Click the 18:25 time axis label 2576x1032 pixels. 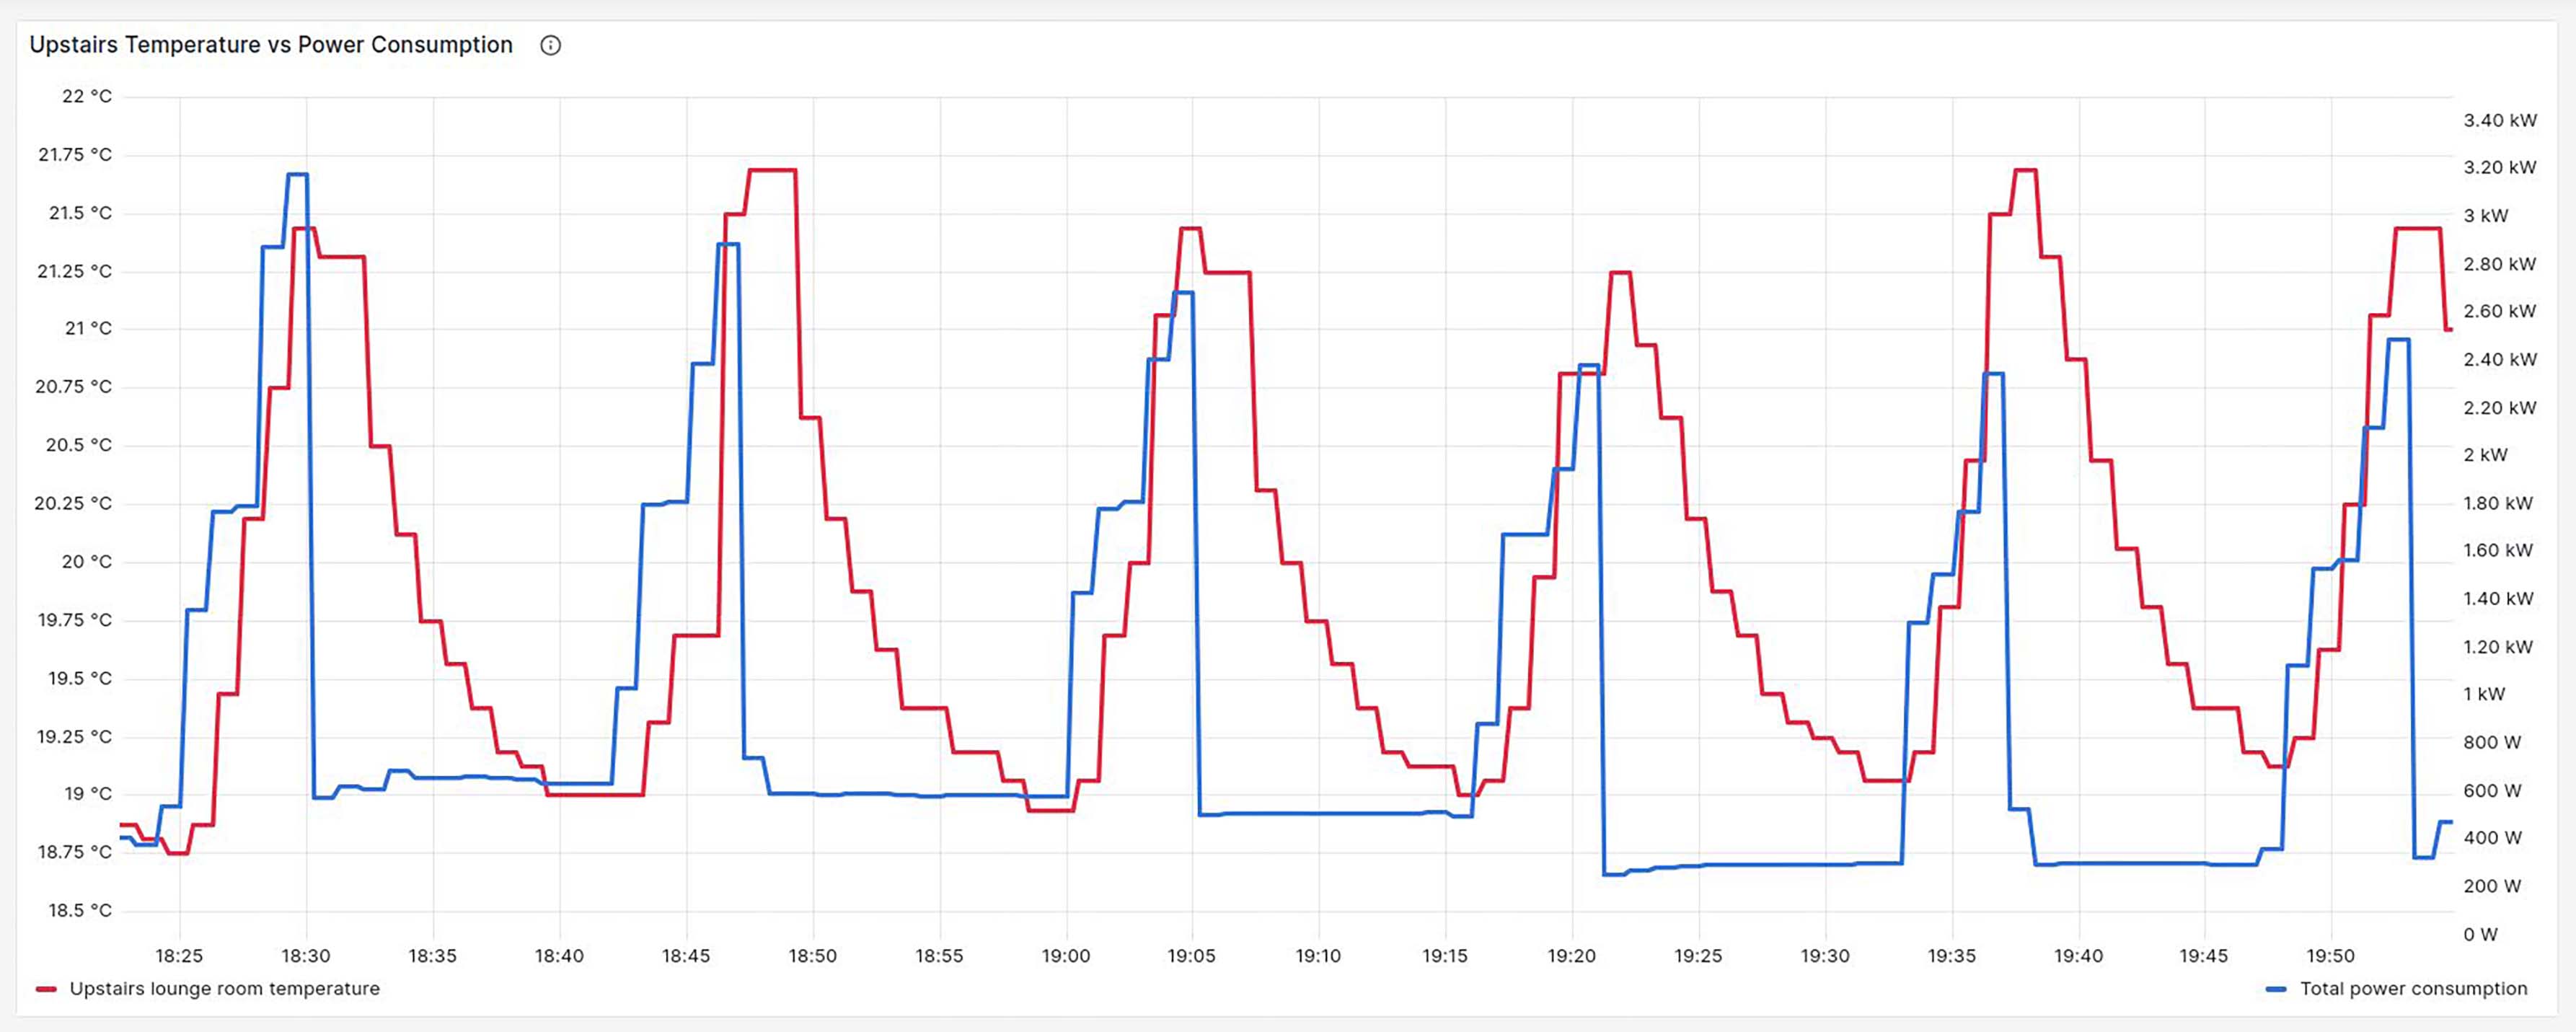180,956
